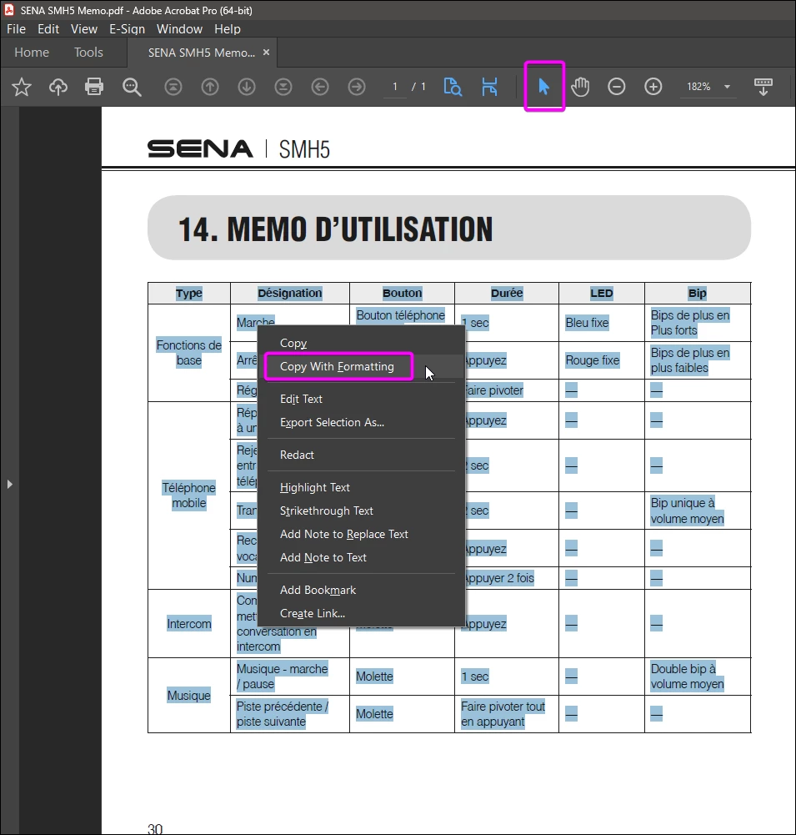The height and width of the screenshot is (835, 796).
Task: Go to last page icon
Action: pyautogui.click(x=283, y=86)
